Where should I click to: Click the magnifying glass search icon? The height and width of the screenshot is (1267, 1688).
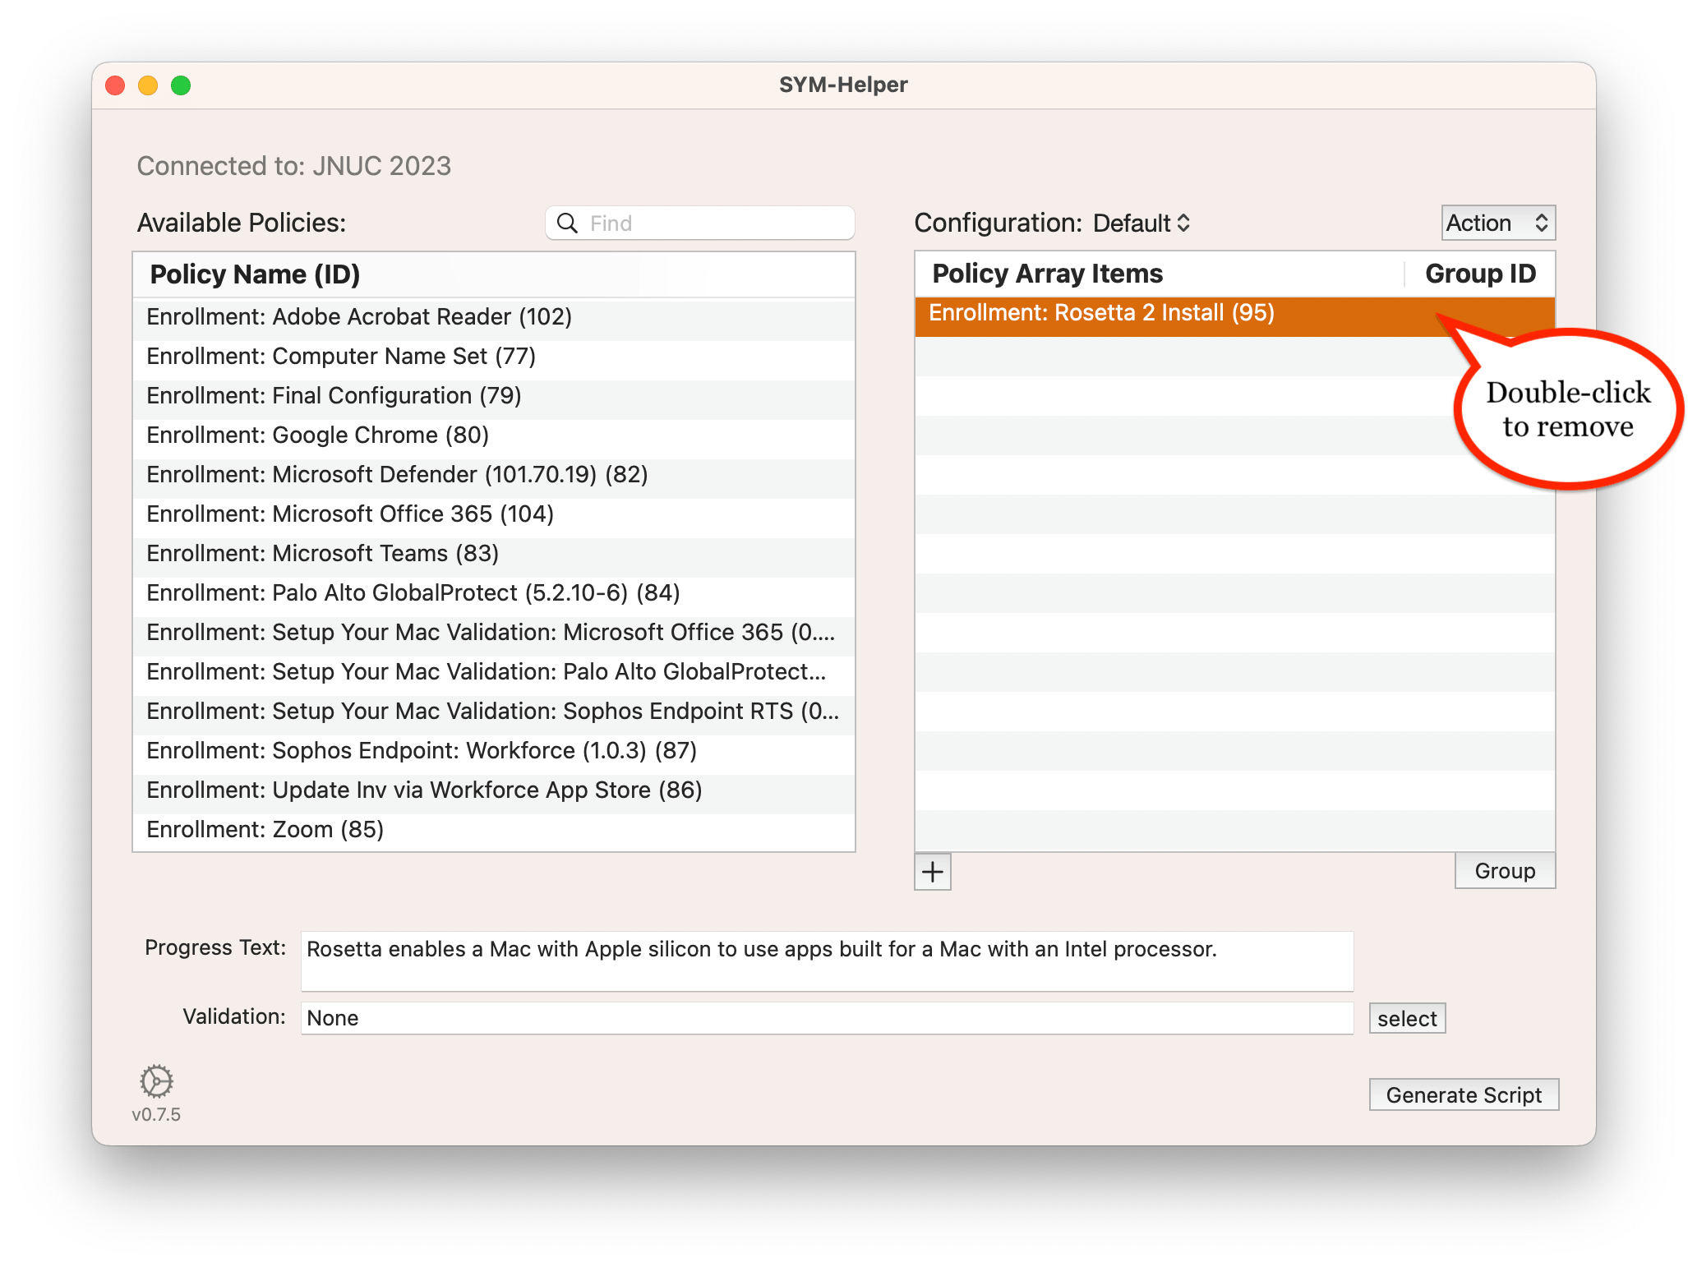click(567, 223)
